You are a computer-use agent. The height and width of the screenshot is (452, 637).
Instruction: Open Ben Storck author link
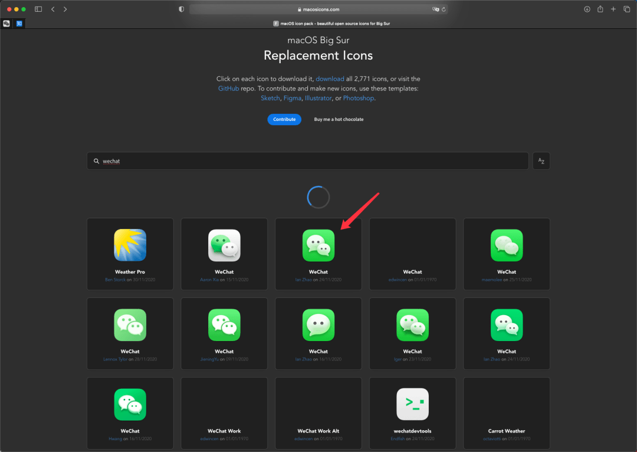[116, 280]
